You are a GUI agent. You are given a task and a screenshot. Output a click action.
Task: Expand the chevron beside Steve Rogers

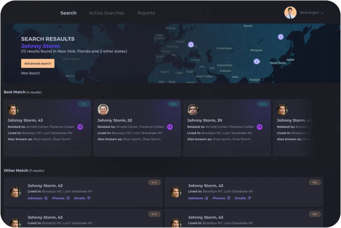pos(322,13)
